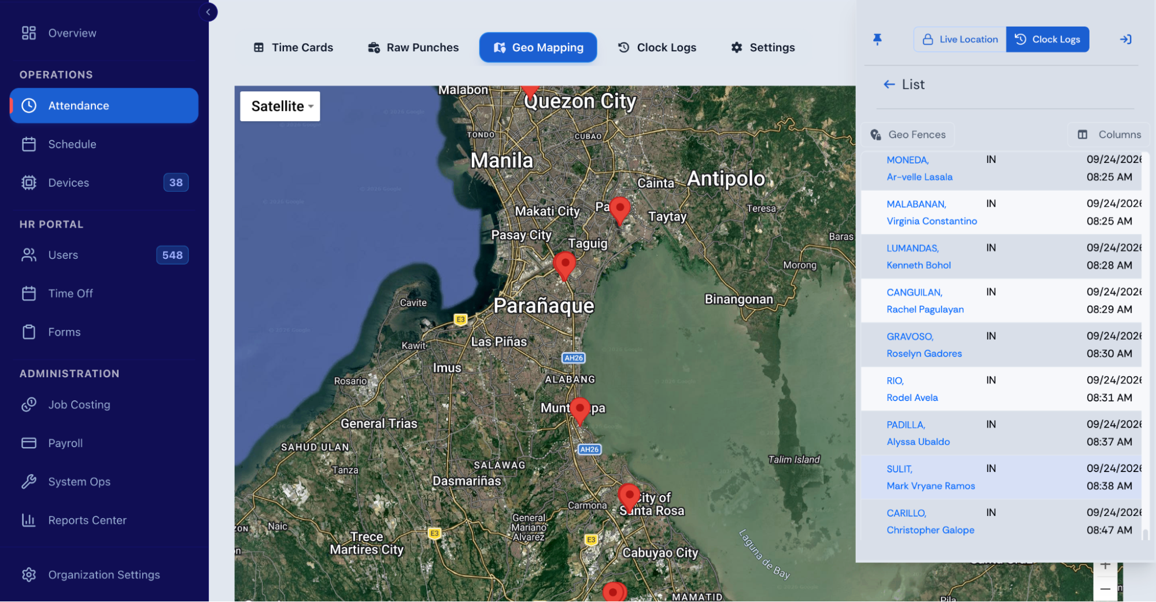This screenshot has height=602, width=1156.
Task: Open LUMANDAS, Kenneth Bohol log entry
Action: tap(1001, 257)
